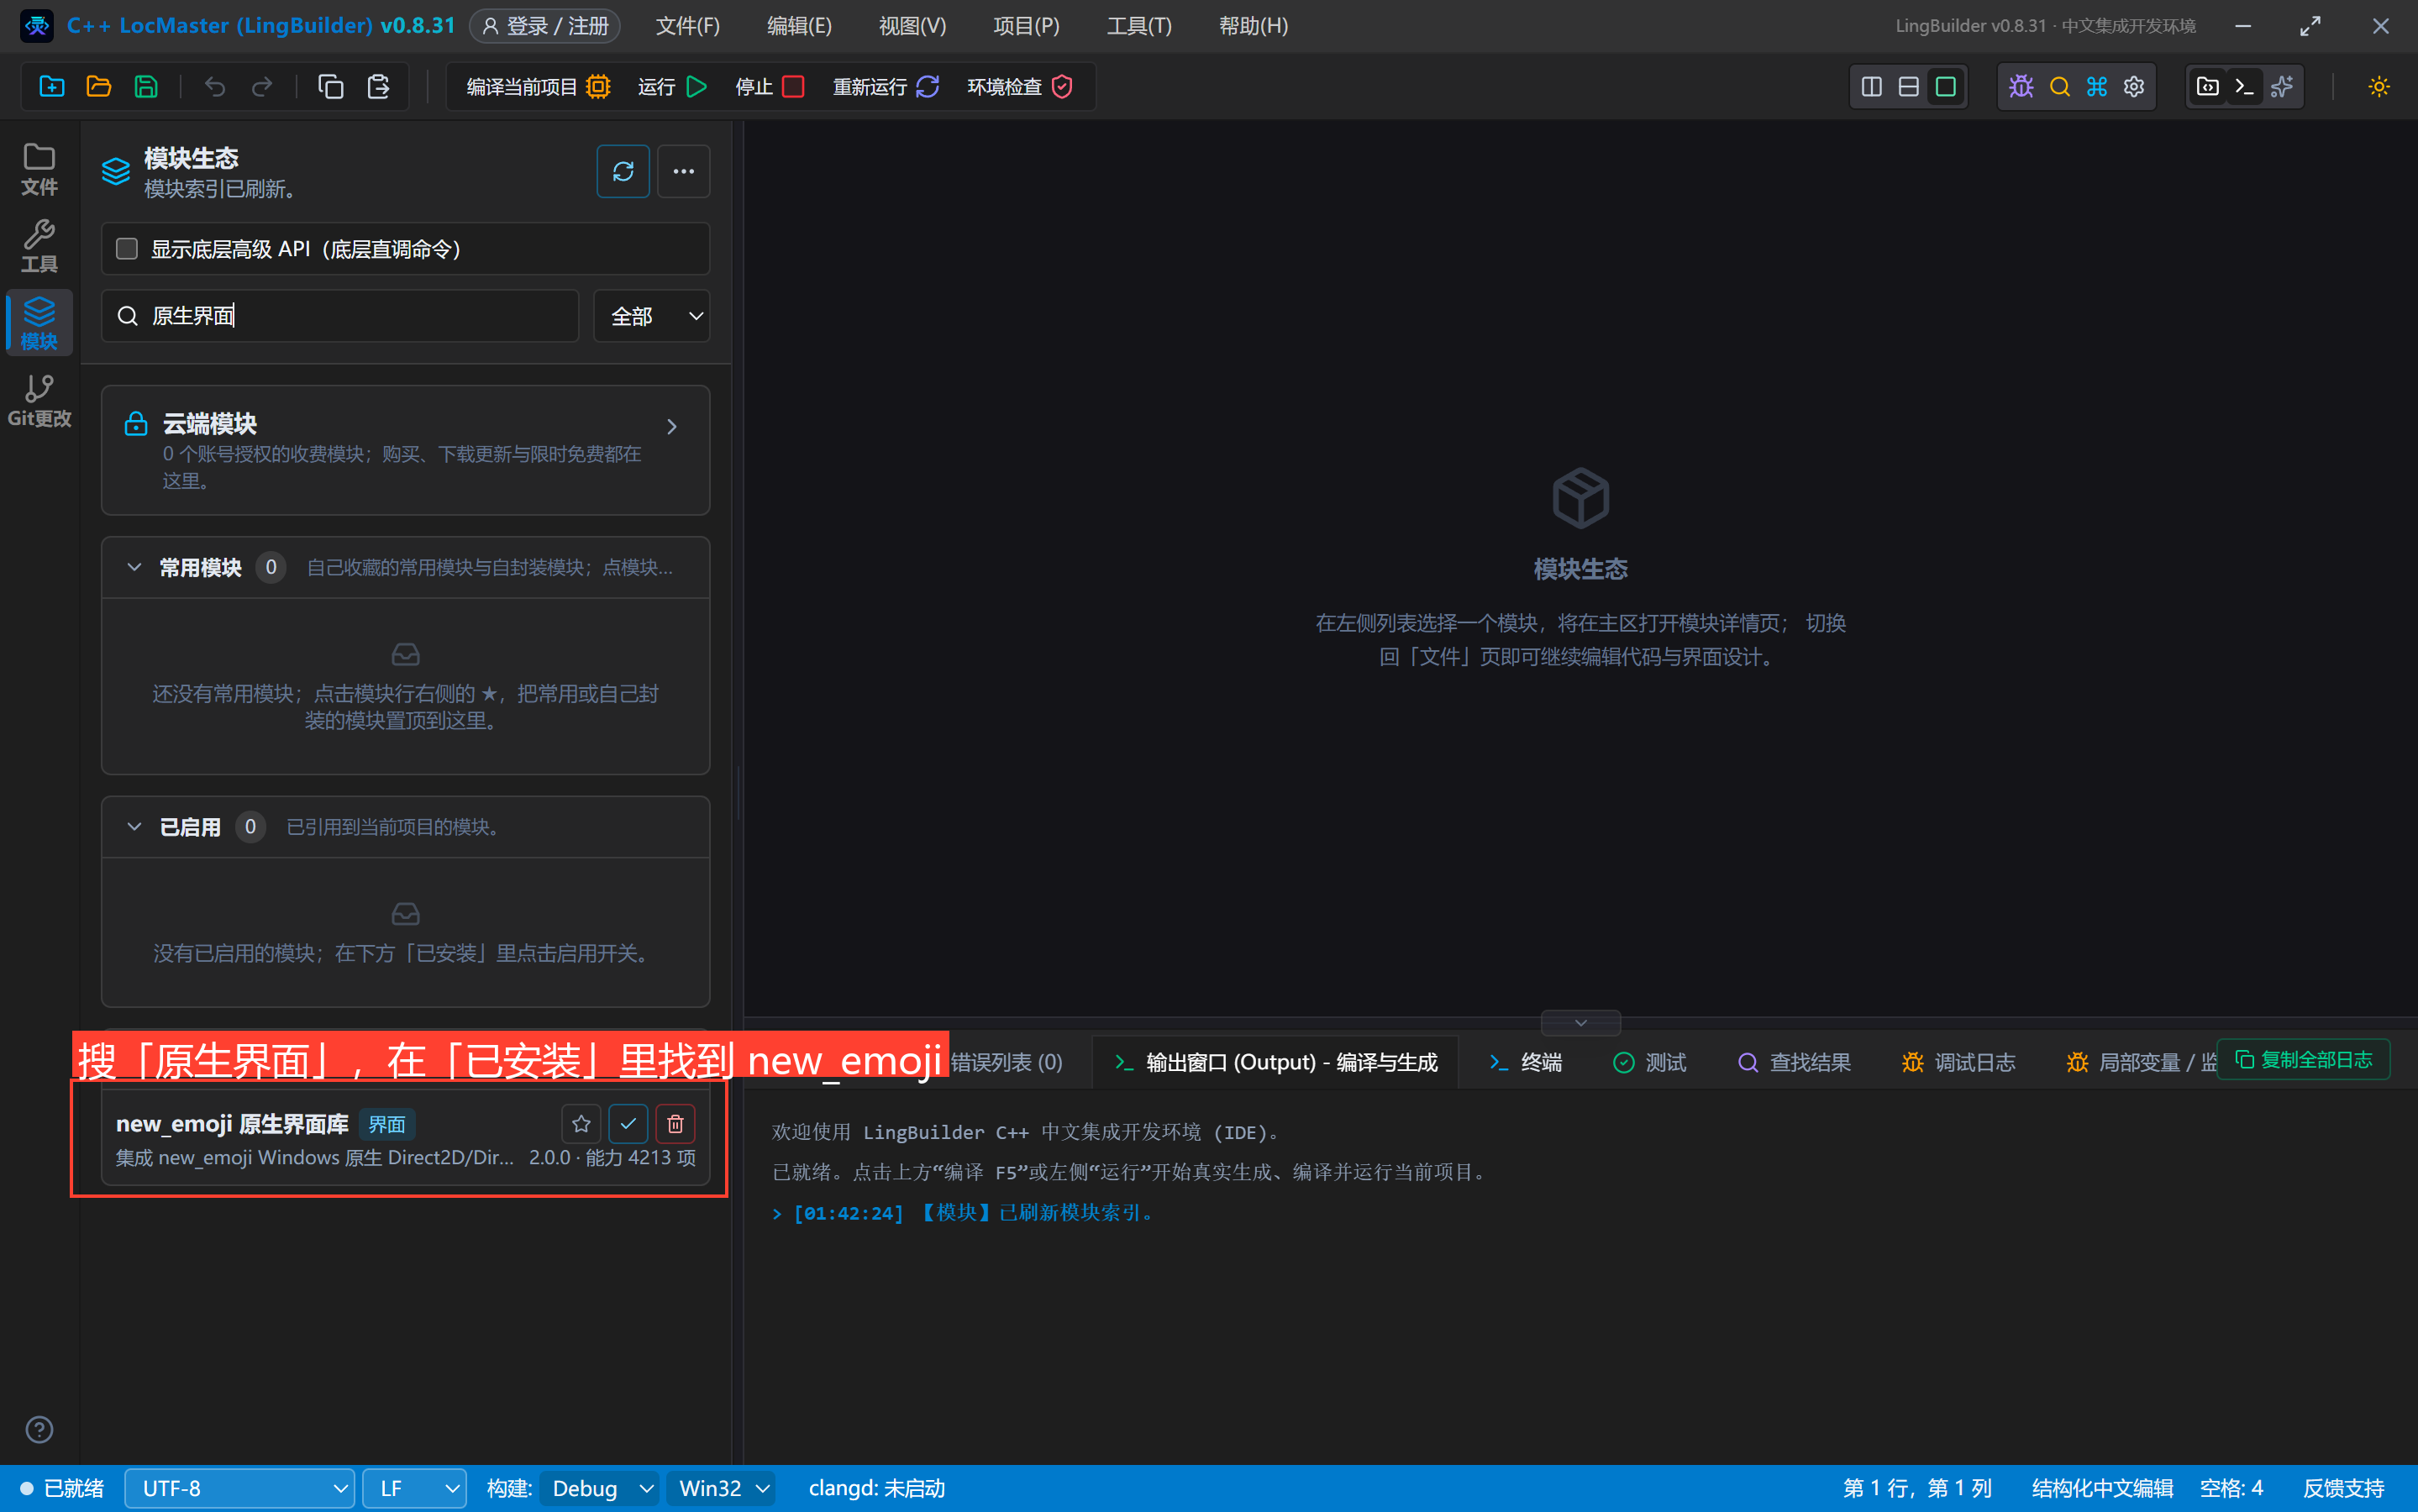2418x1512 pixels.
Task: Favorite new_emoji module with the star
Action: pos(581,1124)
